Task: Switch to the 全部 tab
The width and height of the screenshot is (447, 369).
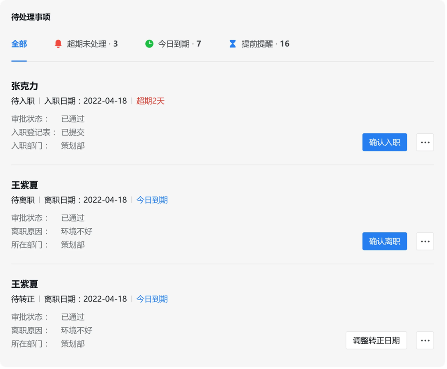Action: [18, 43]
